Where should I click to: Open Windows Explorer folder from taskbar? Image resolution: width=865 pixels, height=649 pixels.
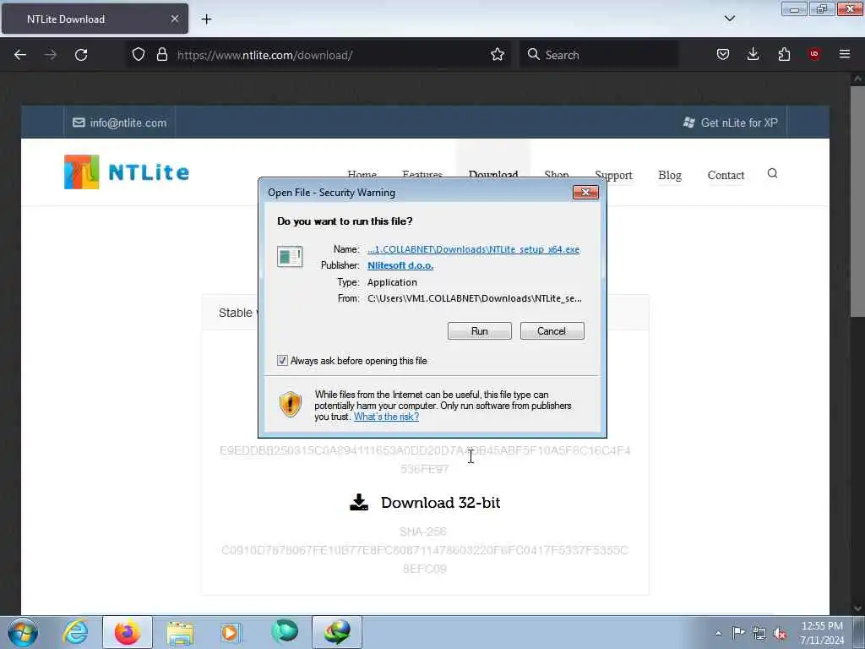180,632
